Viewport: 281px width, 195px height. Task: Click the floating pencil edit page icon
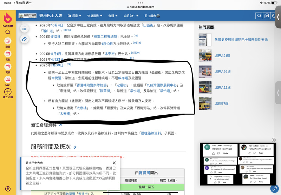(24, 39)
